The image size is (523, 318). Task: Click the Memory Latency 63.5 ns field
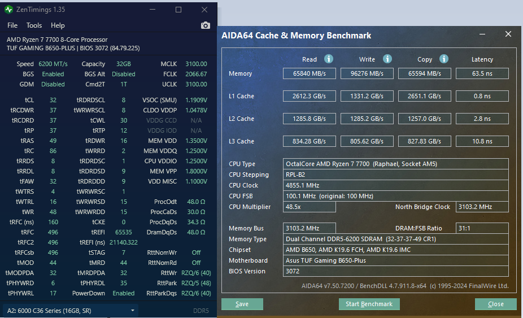point(482,73)
